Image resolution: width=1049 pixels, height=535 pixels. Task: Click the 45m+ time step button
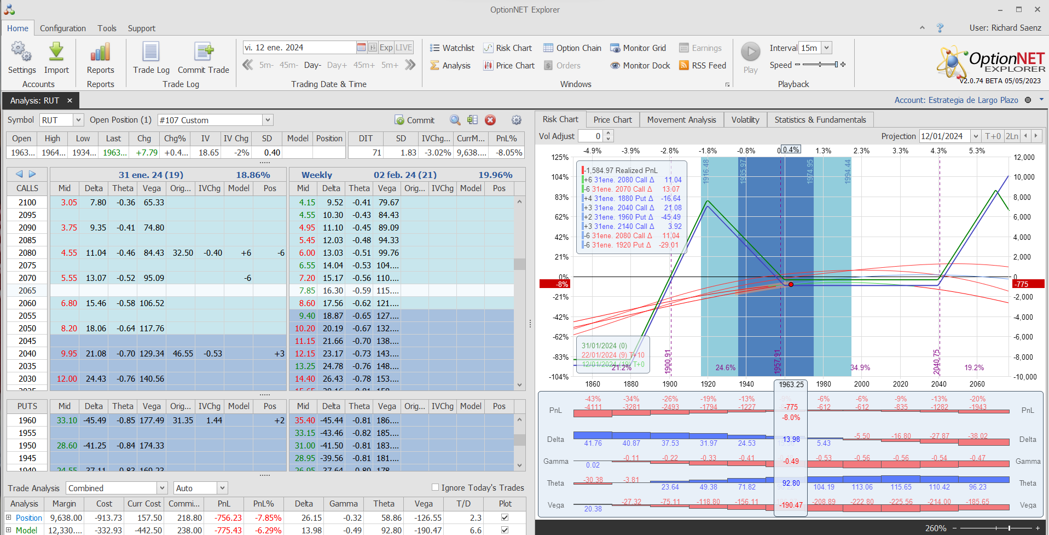point(364,65)
